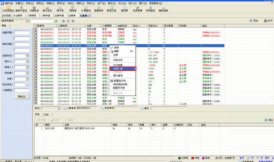The height and width of the screenshot is (162, 274).
Task: Open 配货分流 toolbar icon
Action: (x=111, y=9)
